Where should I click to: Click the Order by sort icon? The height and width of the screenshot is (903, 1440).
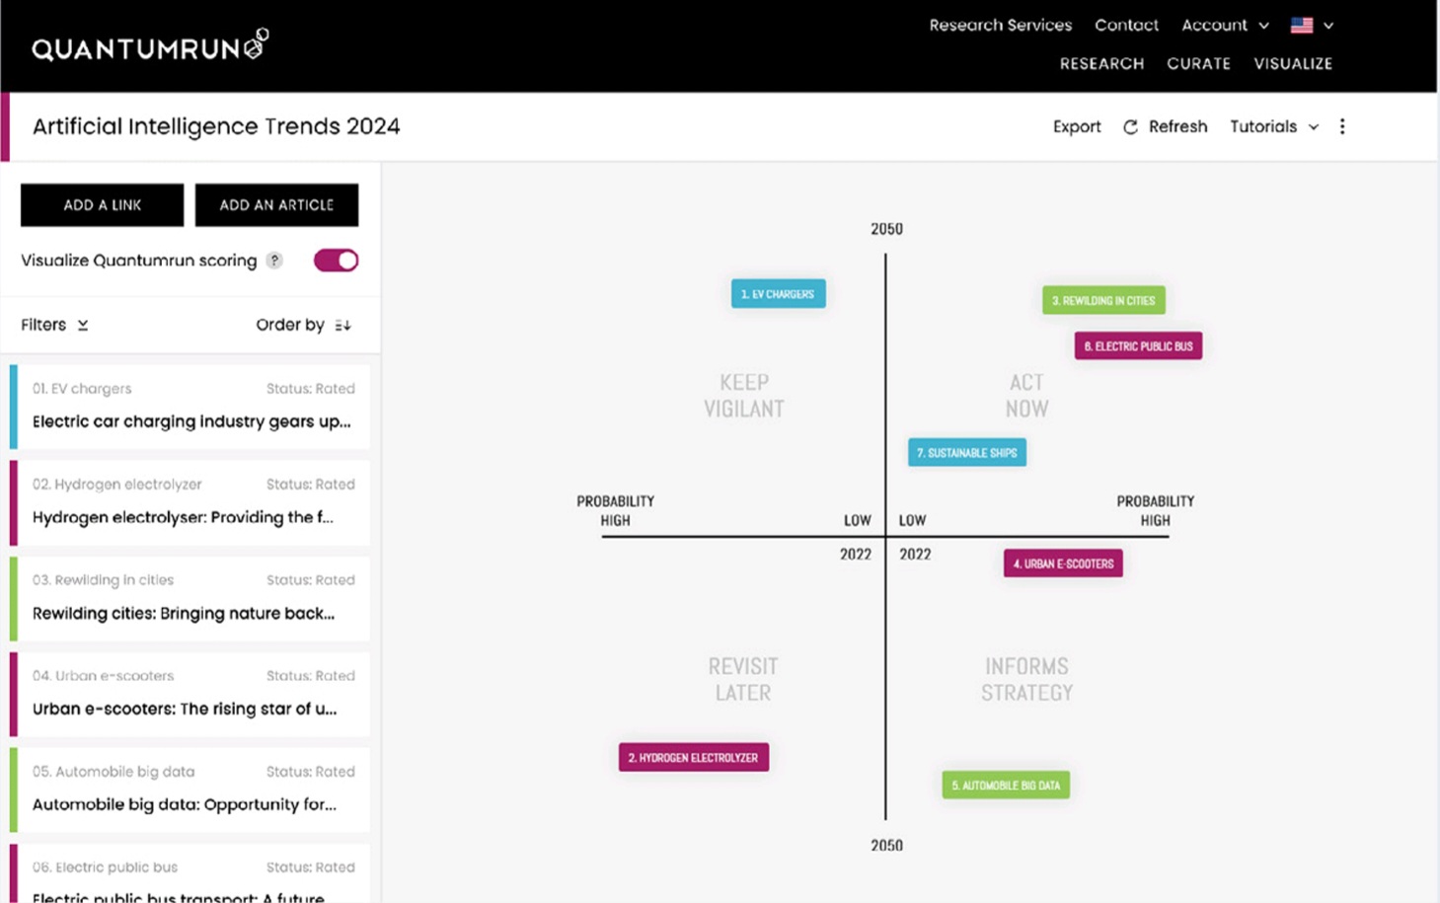click(342, 326)
